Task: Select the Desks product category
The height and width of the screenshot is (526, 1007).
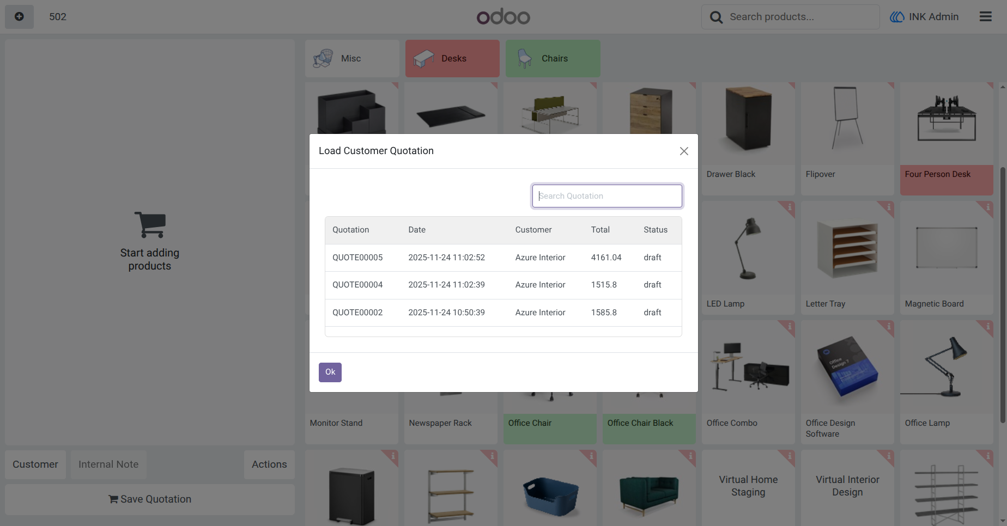Action: 452,58
